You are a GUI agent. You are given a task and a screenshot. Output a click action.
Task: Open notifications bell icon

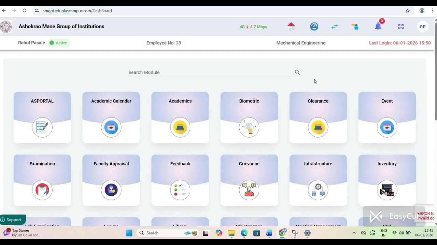pyautogui.click(x=378, y=26)
